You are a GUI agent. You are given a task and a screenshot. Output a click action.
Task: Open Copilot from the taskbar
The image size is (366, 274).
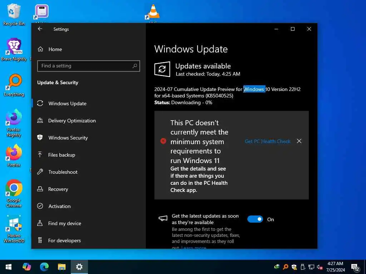[x=26, y=267]
